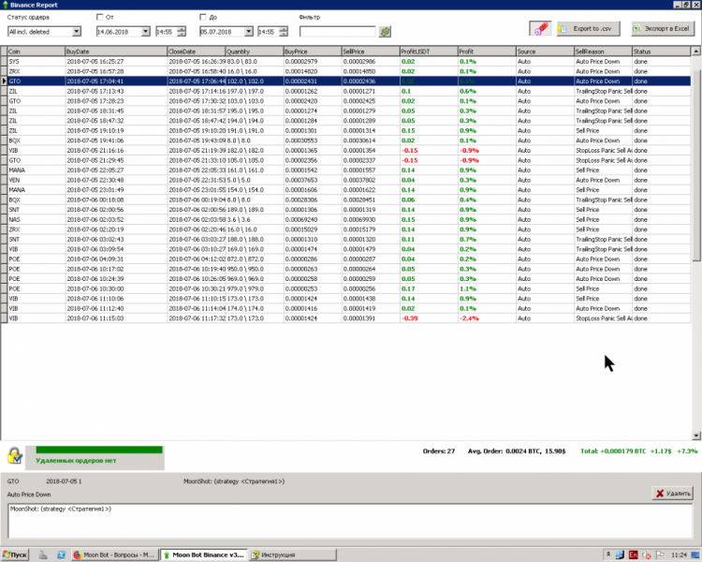Click the show desktop icon by the clock
702x562 pixels.
[x=695, y=555]
